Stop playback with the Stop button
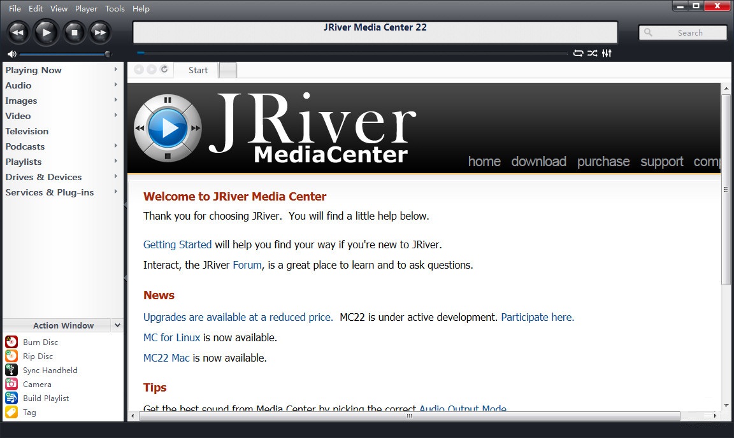 [x=74, y=32]
